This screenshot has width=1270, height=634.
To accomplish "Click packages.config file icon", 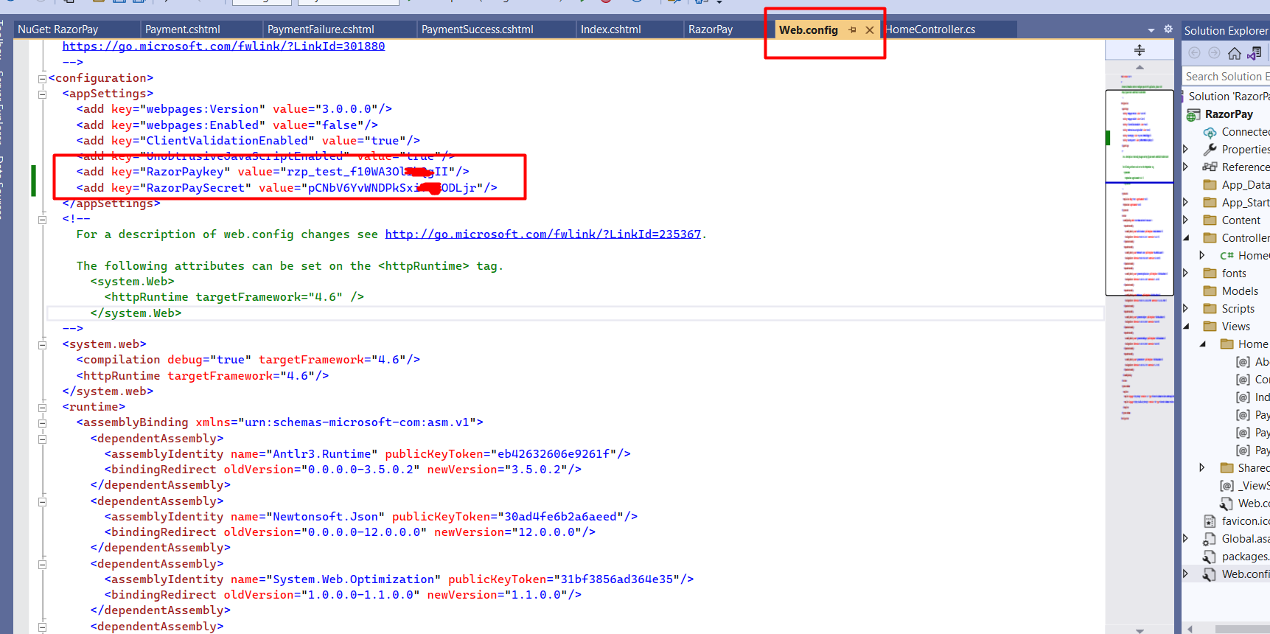I will tap(1210, 557).
